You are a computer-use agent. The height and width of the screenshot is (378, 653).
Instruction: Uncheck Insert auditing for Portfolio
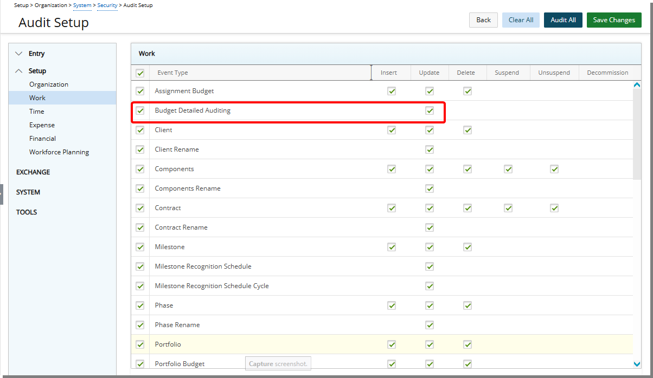tap(392, 344)
